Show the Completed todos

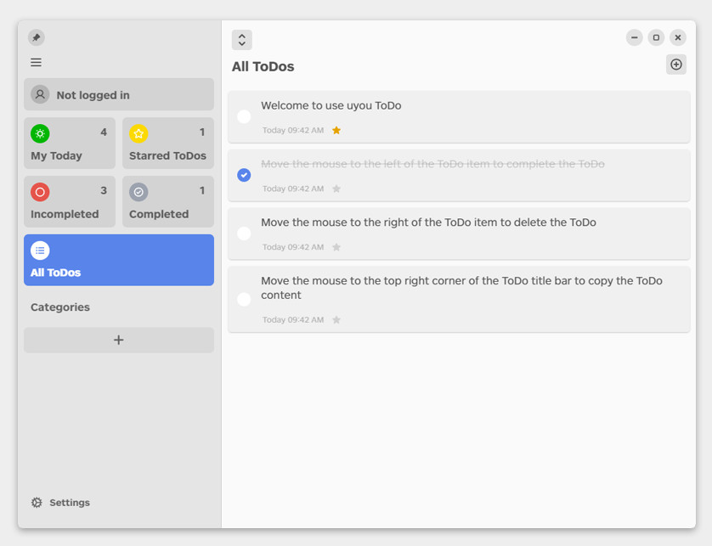[168, 201]
